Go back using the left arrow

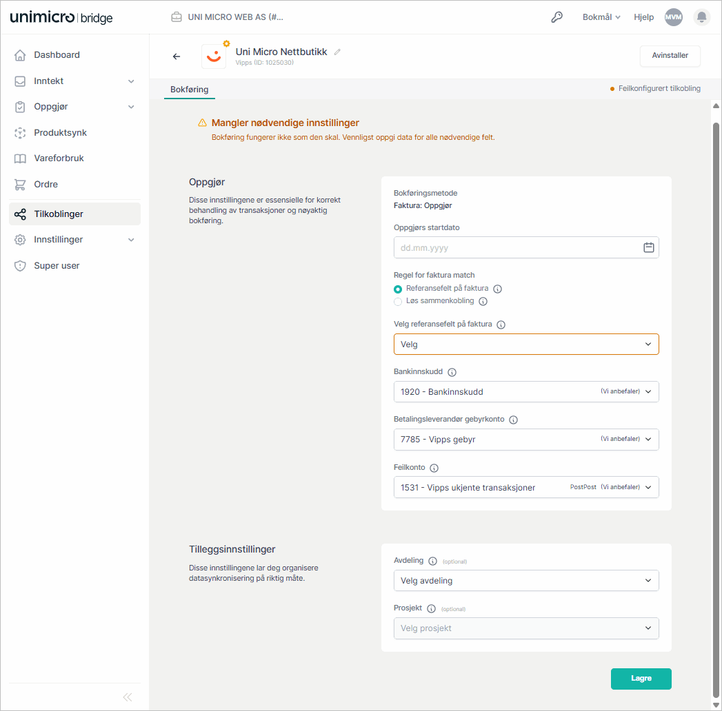pos(177,56)
